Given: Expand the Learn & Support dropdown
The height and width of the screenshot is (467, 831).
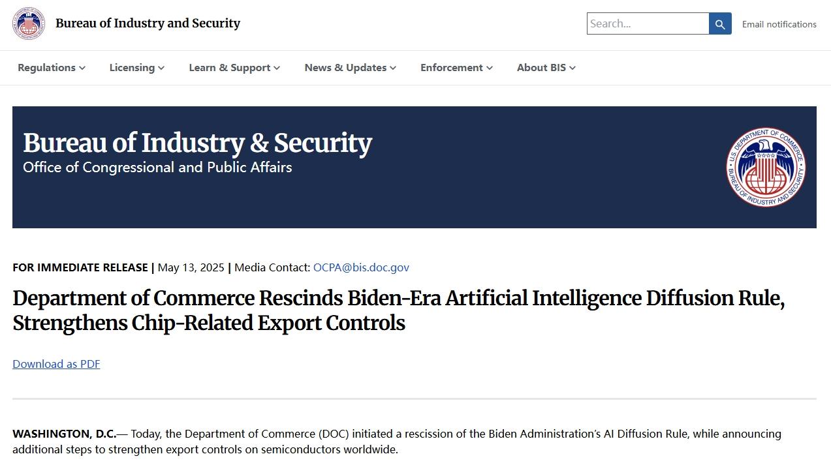Looking at the screenshot, I should [x=234, y=68].
